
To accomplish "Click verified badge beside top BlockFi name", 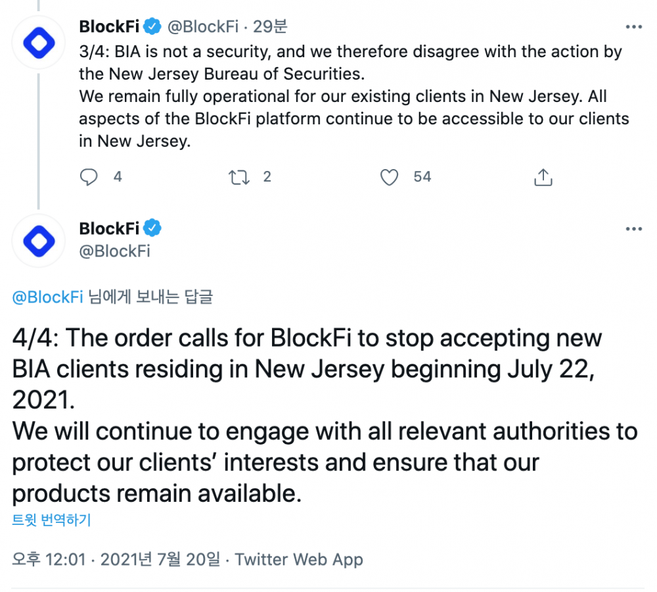I will (152, 26).
